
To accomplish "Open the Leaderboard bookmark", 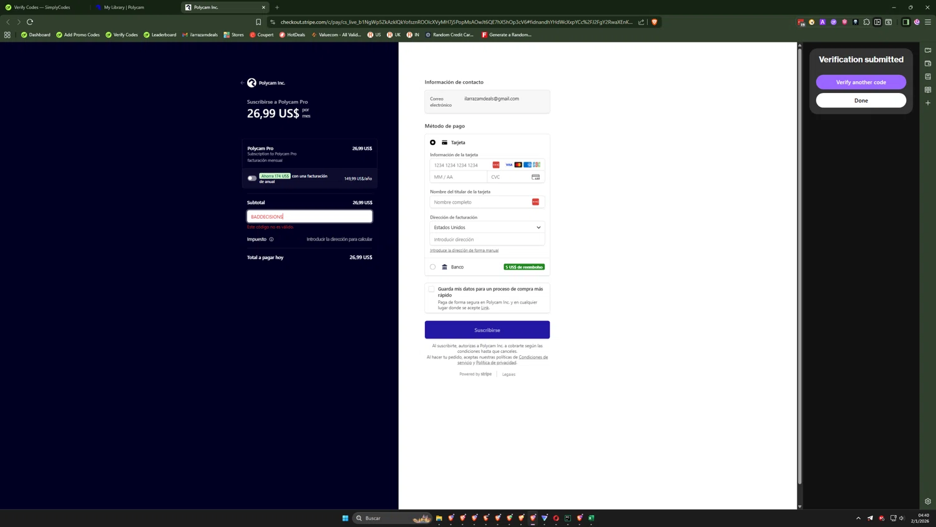I will [160, 35].
